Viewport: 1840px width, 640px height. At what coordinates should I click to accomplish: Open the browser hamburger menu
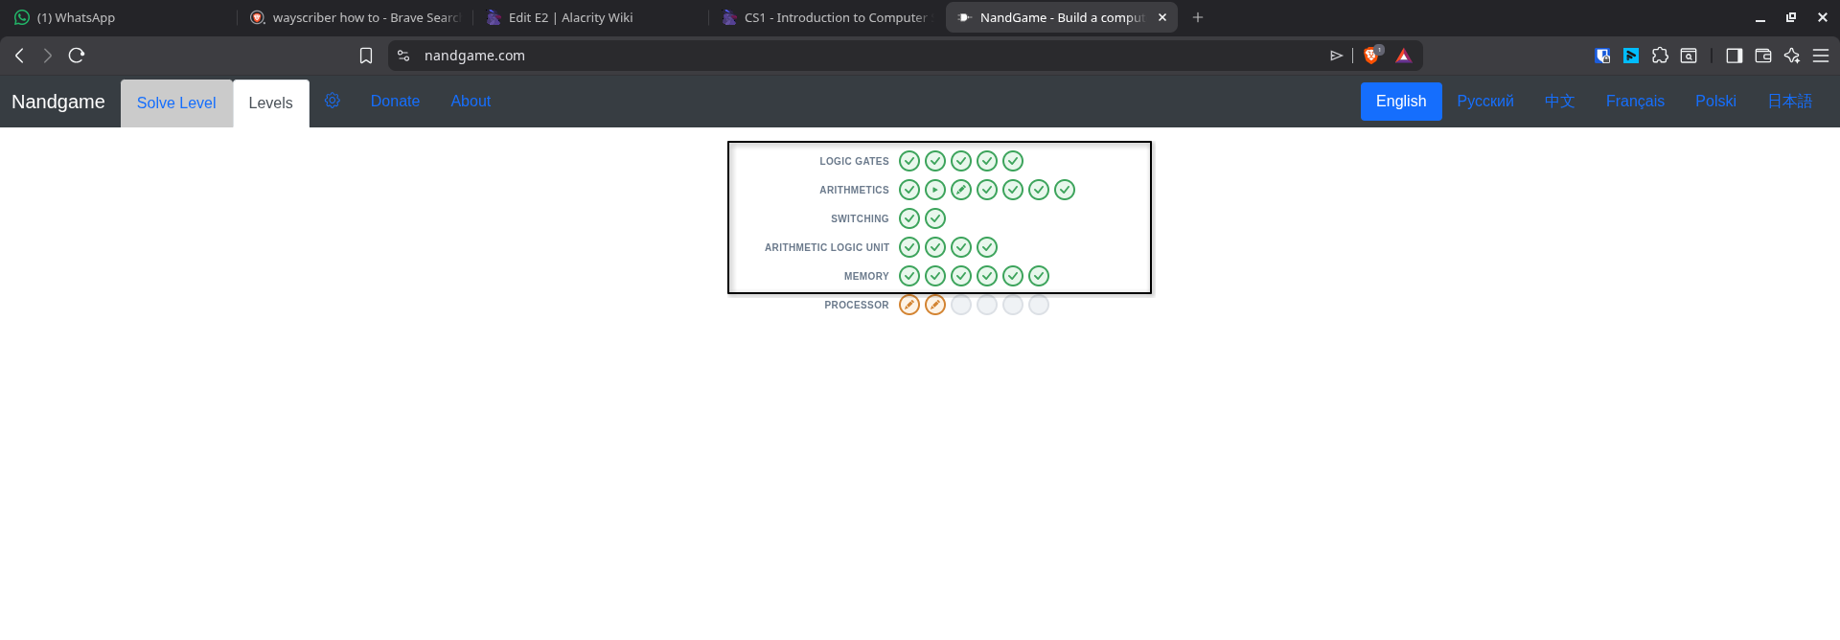[x=1821, y=56]
